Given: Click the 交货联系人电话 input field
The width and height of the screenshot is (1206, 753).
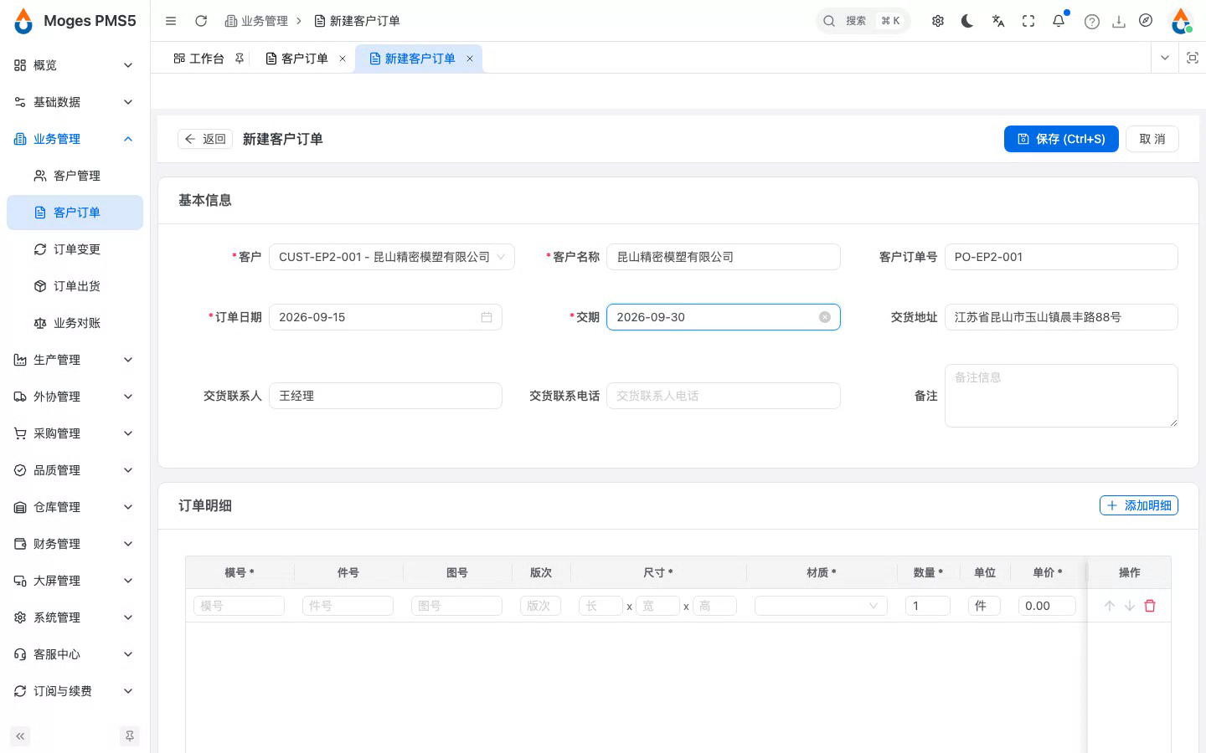Looking at the screenshot, I should click(x=724, y=396).
